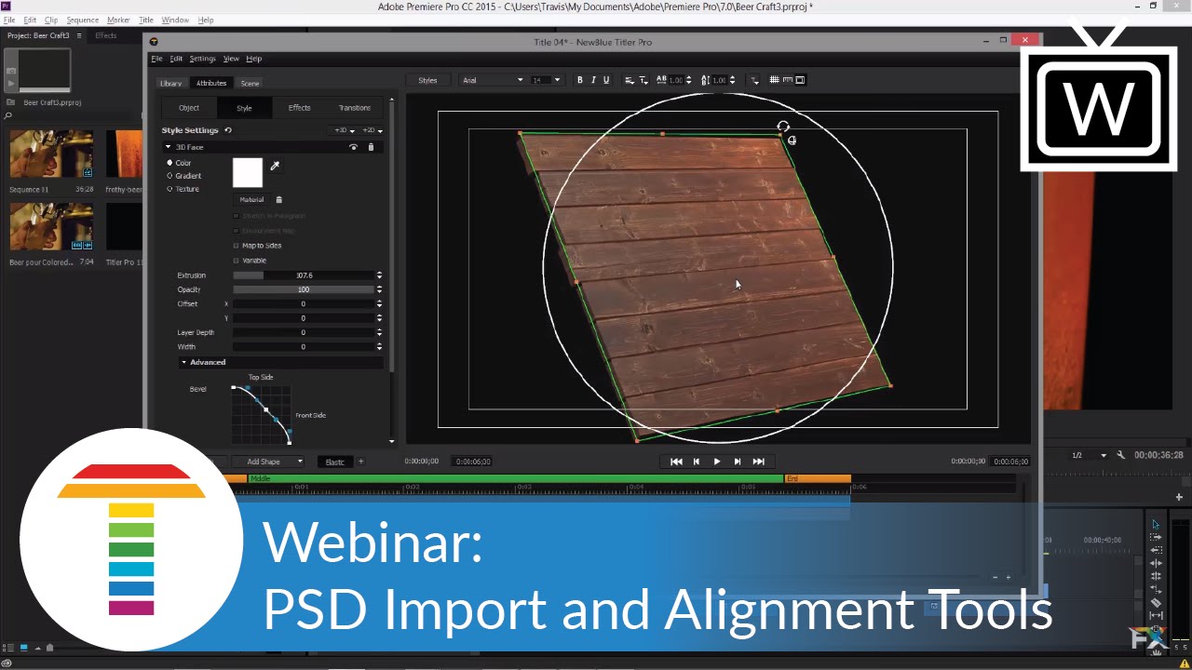1192x670 pixels.
Task: Collapse the 3D Face section
Action: click(169, 147)
